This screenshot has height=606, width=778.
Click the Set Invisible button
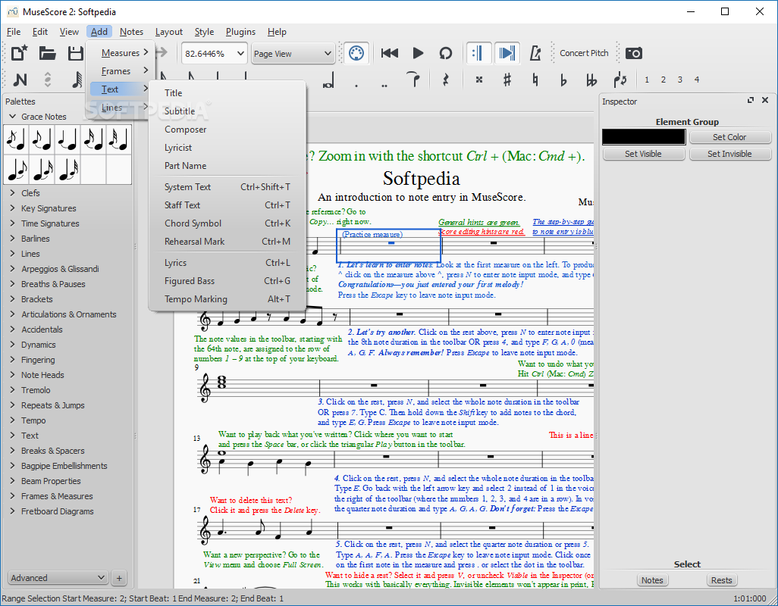[x=729, y=154]
